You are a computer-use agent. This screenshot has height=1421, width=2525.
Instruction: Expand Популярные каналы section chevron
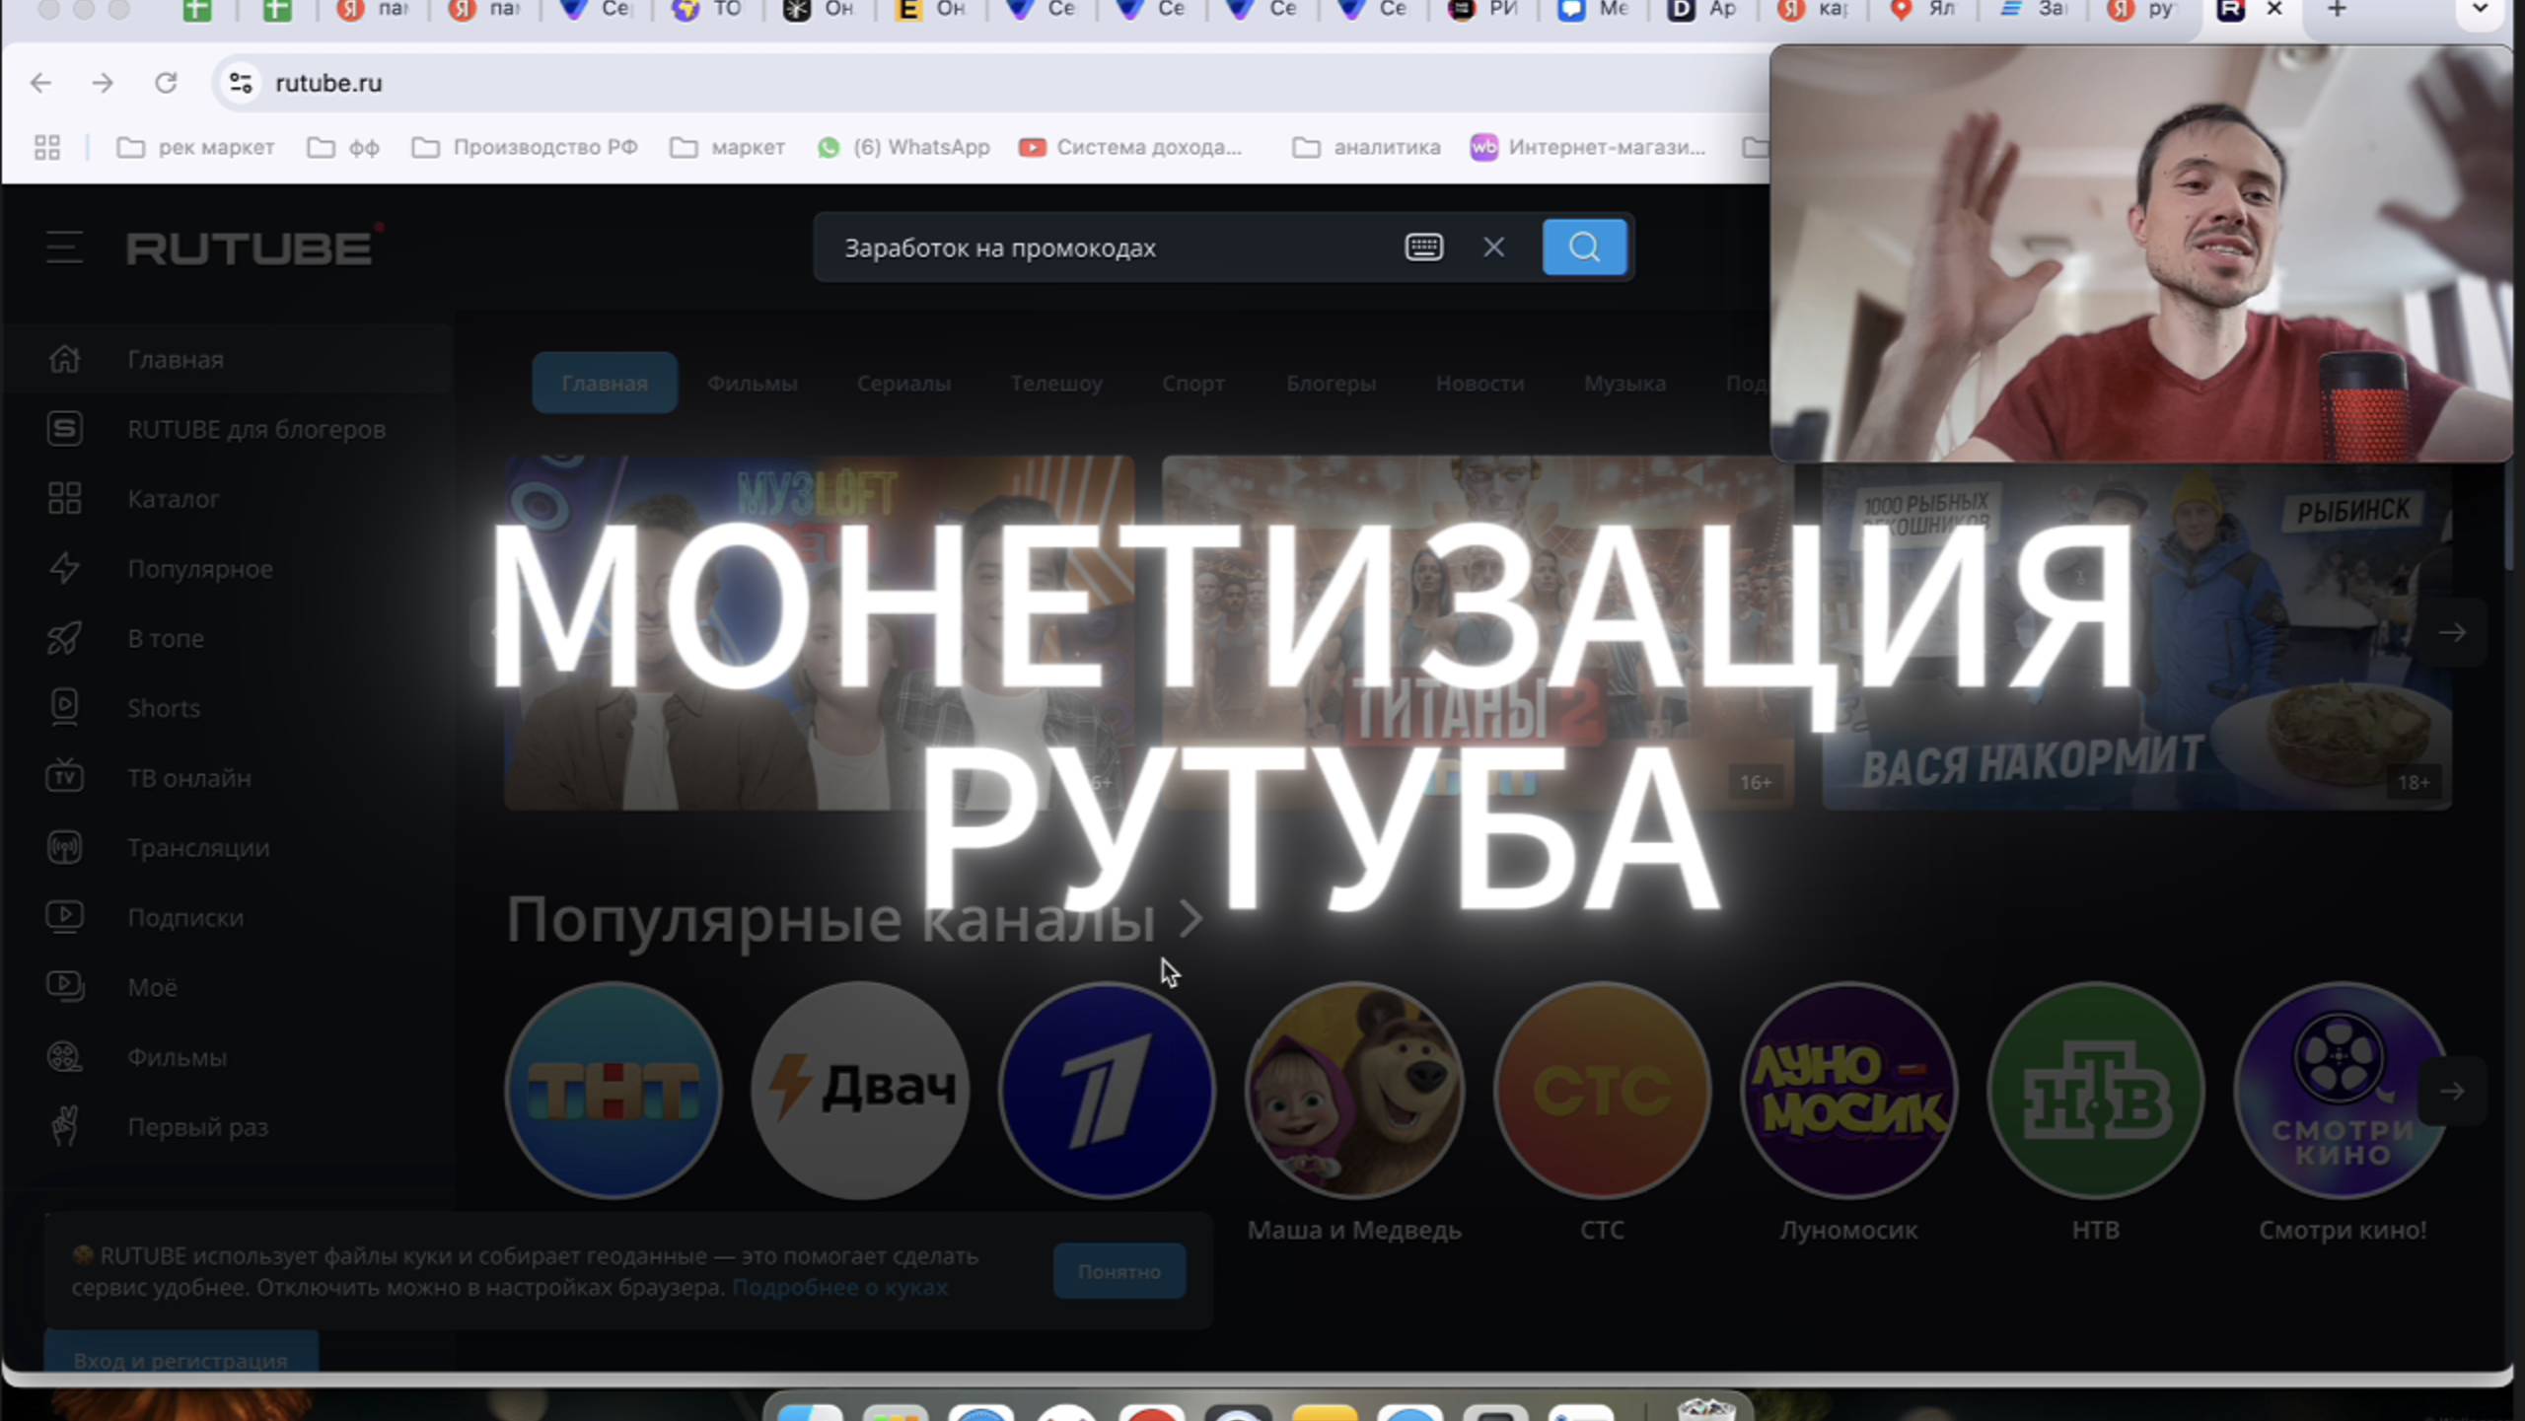[x=1191, y=919]
